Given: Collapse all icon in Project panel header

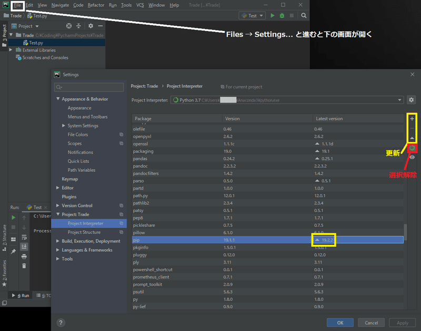Looking at the screenshot, I should (x=78, y=26).
